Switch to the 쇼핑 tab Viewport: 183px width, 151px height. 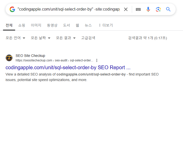(22, 25)
